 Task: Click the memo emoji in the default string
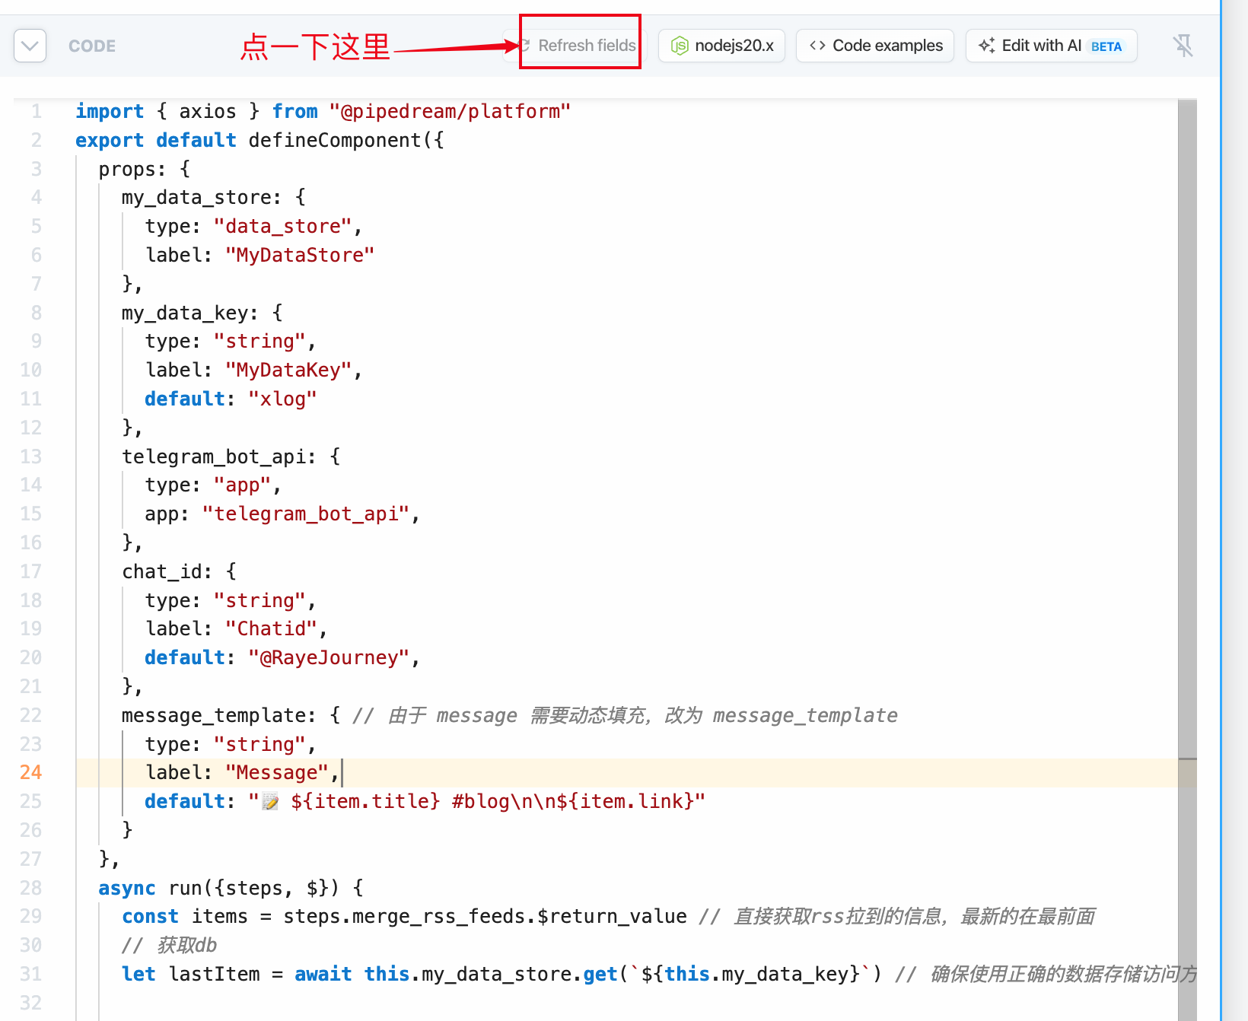pos(270,801)
